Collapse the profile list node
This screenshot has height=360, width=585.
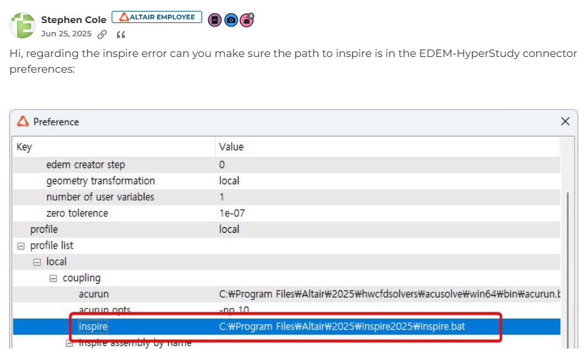[21, 246]
